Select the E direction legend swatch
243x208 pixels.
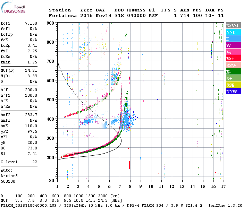coord(233,39)
